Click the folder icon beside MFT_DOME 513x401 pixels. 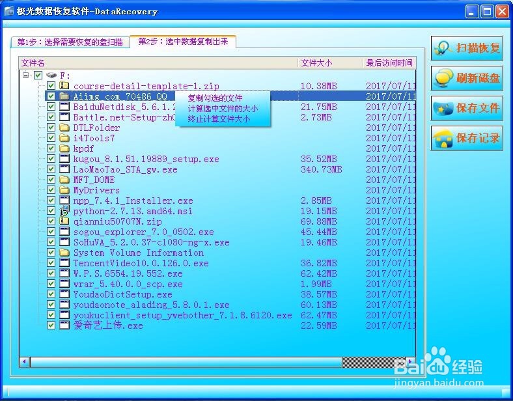[x=64, y=180]
